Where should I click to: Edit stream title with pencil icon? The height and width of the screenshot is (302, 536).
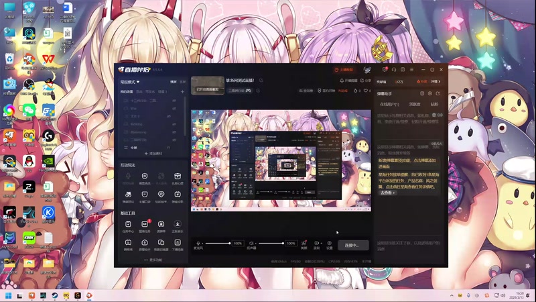[x=261, y=80]
